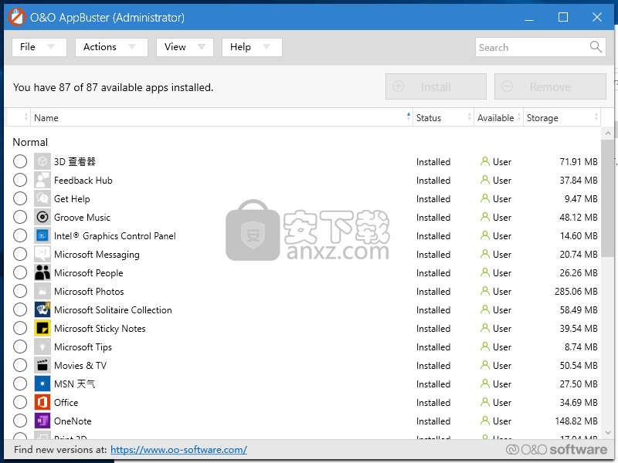618x463 pixels.
Task: Click the vertical scrollbar thumb
Action: point(608,198)
